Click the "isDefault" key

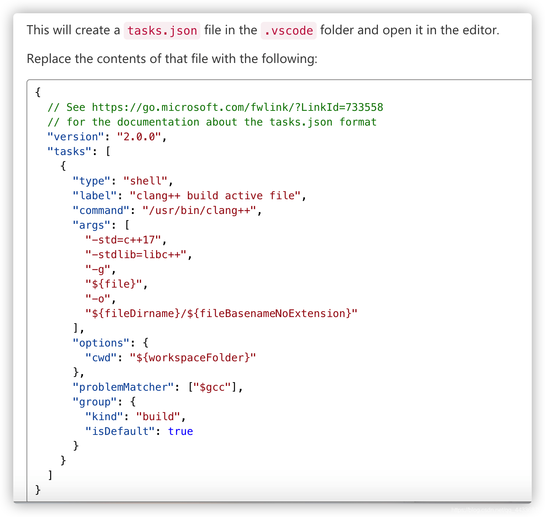[120, 431]
